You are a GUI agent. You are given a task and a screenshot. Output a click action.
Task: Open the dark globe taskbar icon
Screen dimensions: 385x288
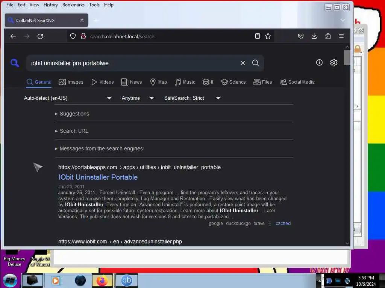pos(80,280)
